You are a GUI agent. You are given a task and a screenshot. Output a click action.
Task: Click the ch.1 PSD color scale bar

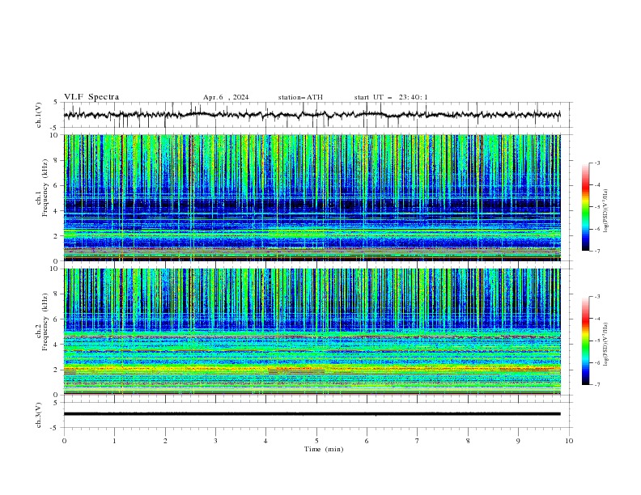point(585,207)
